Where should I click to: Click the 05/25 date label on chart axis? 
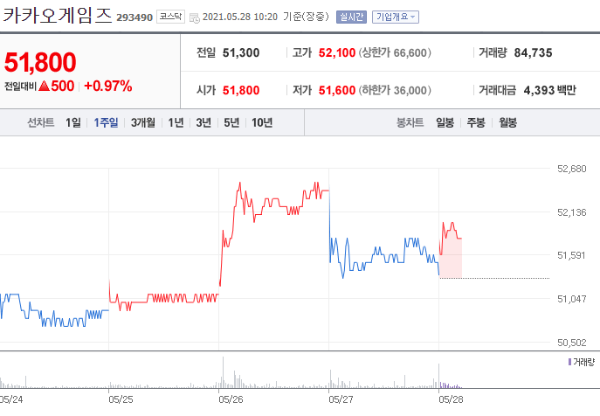(x=121, y=399)
